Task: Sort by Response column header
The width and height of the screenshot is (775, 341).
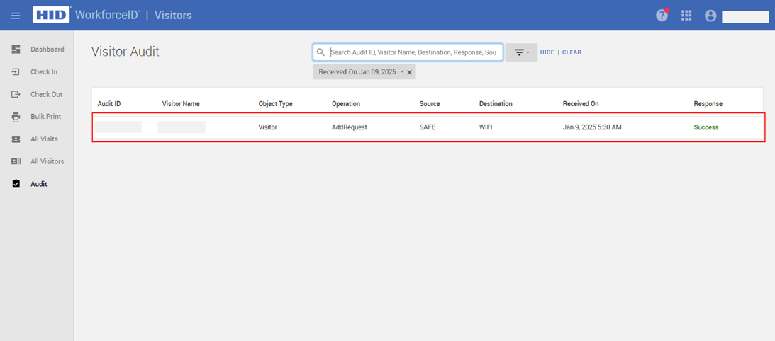Action: coord(708,103)
